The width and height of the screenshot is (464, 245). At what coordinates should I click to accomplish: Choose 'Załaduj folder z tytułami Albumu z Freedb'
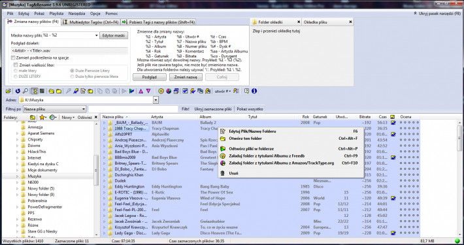pos(291,156)
